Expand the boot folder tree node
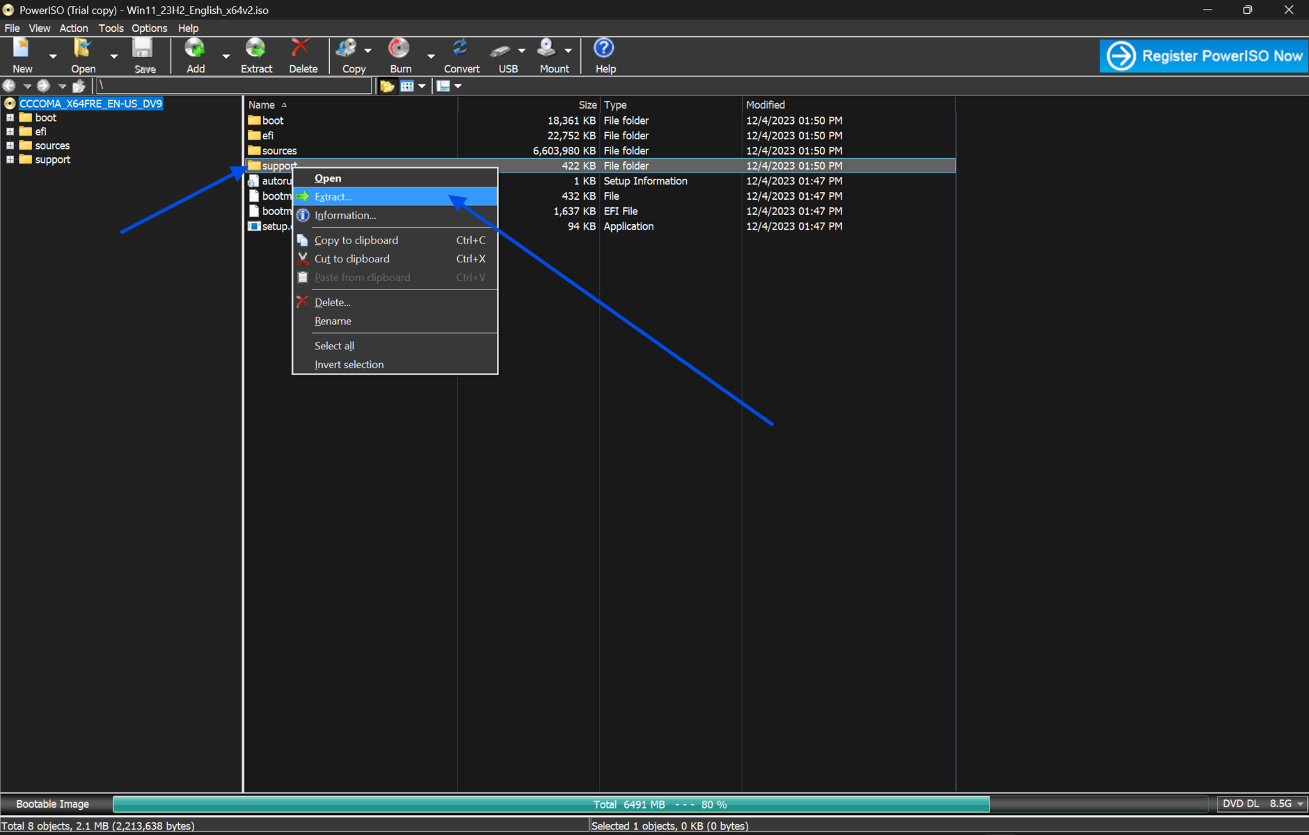The width and height of the screenshot is (1309, 835). tap(10, 118)
